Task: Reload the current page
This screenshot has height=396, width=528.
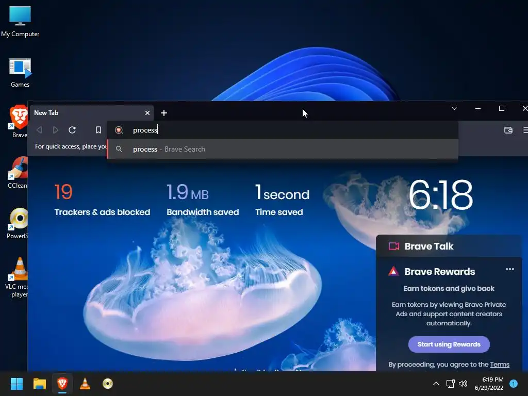Action: click(72, 130)
